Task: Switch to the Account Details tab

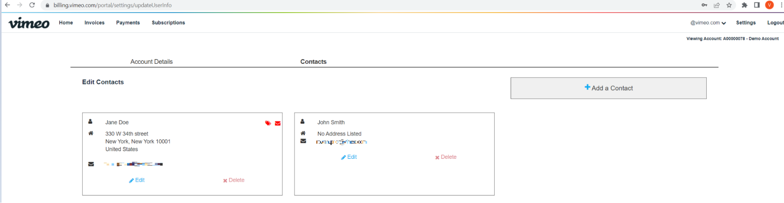Action: click(151, 62)
